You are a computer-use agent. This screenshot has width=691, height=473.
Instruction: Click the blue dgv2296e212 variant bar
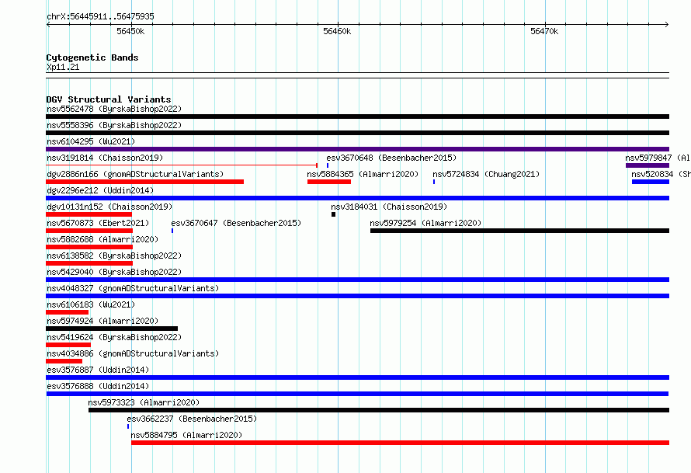point(357,198)
